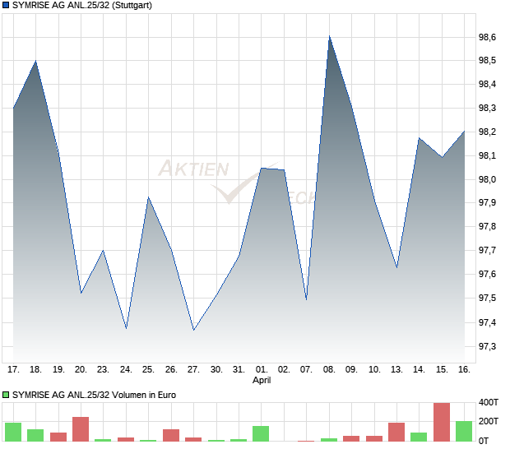510x449 pixels.
Task: Click the '20.' date label
Action: 81,370
